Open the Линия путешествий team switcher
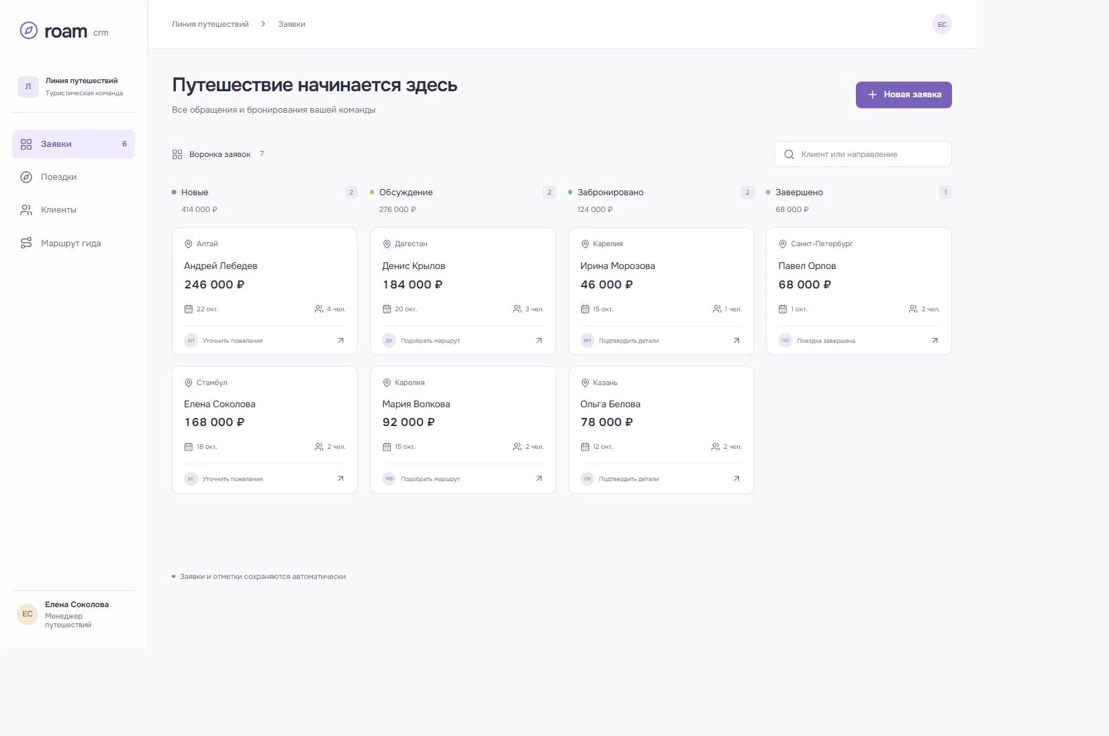Image resolution: width=1109 pixels, height=736 pixels. point(73,87)
